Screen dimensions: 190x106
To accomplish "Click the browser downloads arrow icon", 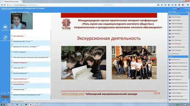I will [x=162, y=5].
